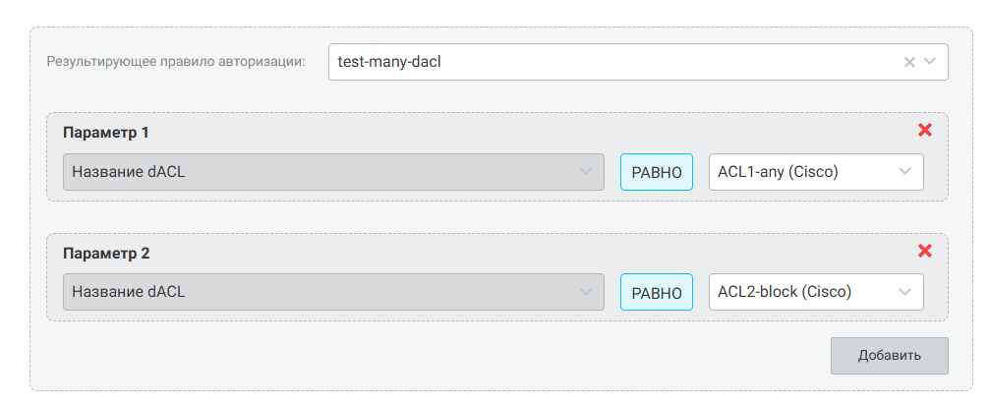The height and width of the screenshot is (405, 989).
Task: Click the chevron arrow in ACL2-block (Cisco) box
Action: coord(904,292)
